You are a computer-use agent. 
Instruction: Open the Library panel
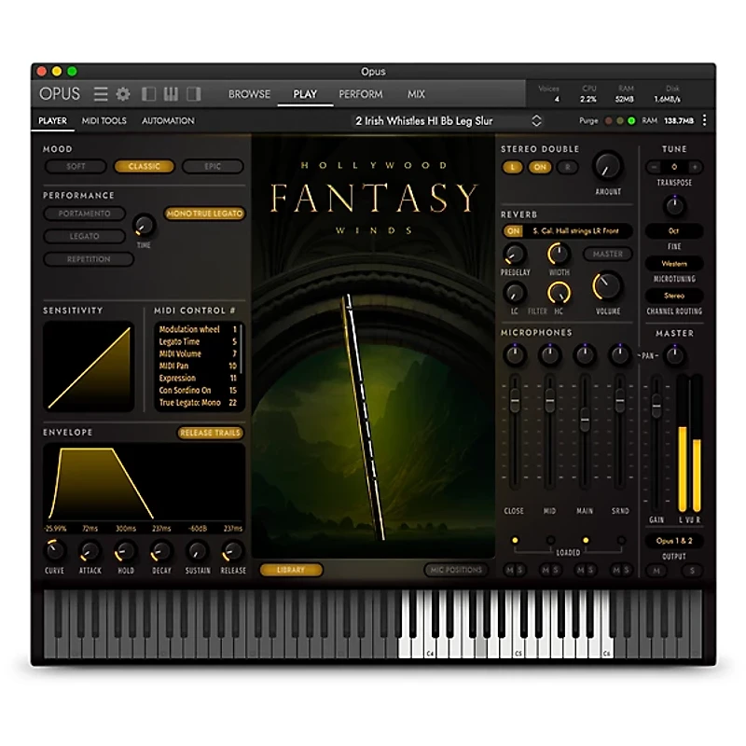292,570
